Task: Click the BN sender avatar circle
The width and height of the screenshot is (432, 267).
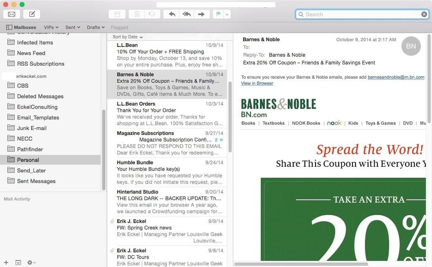Action: coord(411,46)
